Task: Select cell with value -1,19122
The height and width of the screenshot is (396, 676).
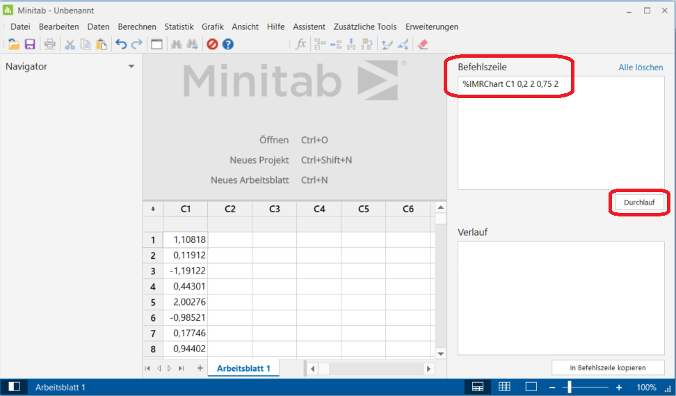Action: (x=186, y=271)
